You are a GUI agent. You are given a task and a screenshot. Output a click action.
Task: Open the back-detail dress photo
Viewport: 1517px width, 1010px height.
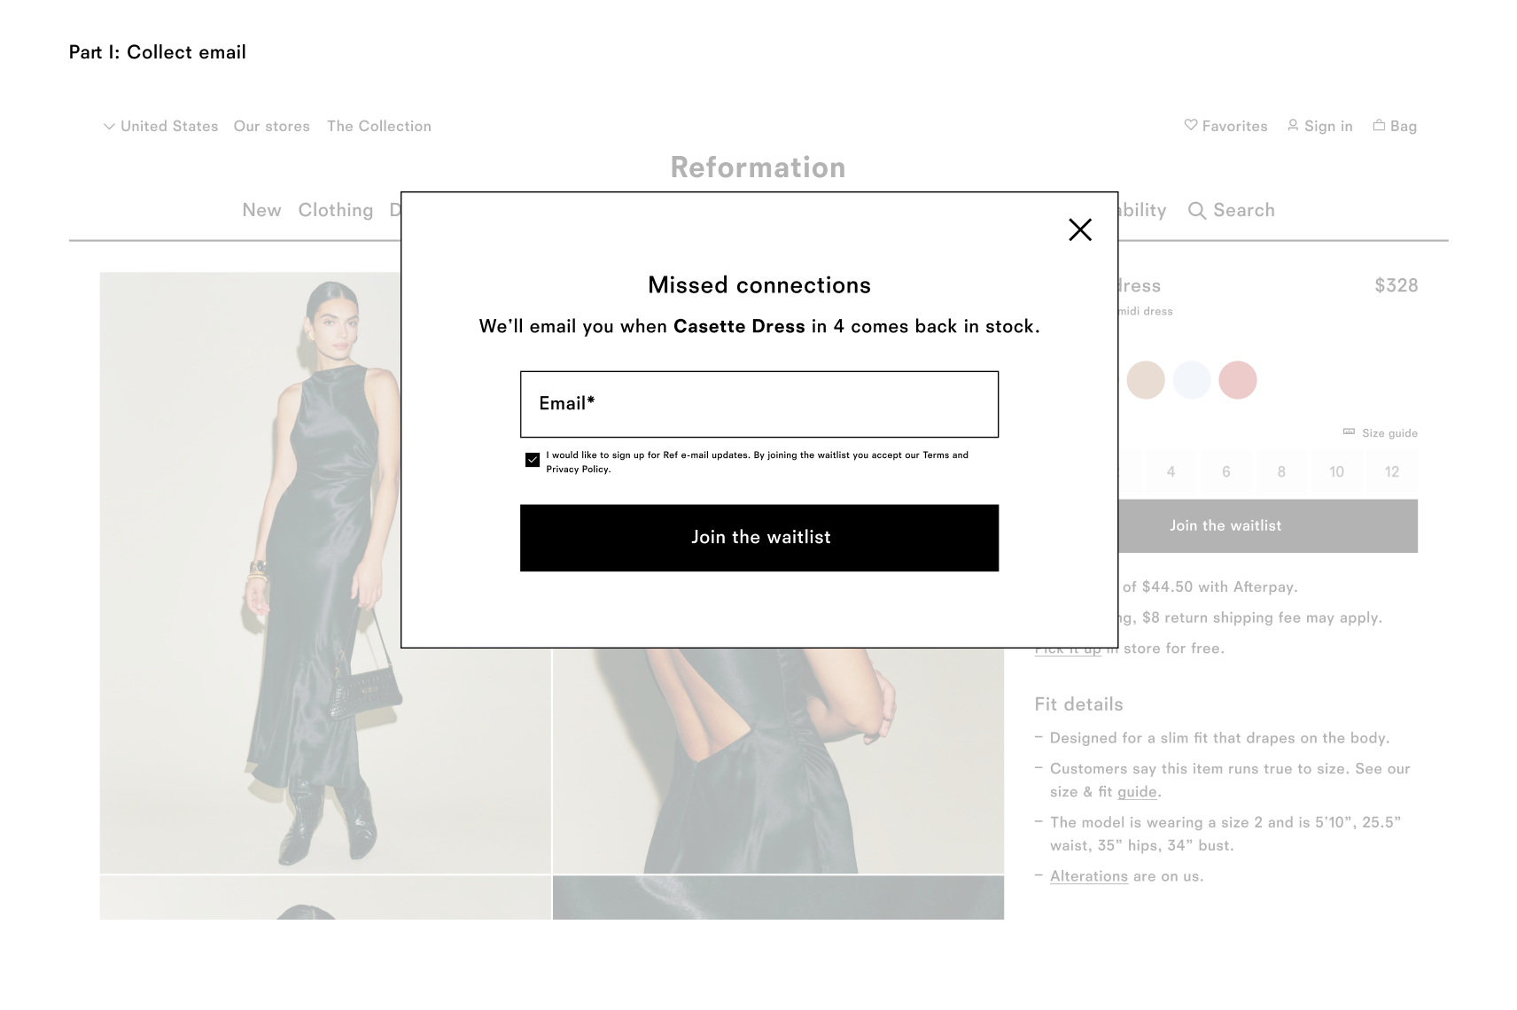778,760
